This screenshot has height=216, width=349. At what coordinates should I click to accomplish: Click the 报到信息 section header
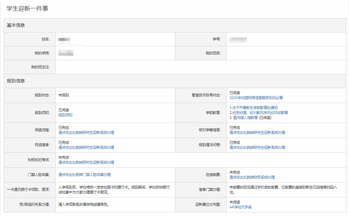(x=16, y=81)
